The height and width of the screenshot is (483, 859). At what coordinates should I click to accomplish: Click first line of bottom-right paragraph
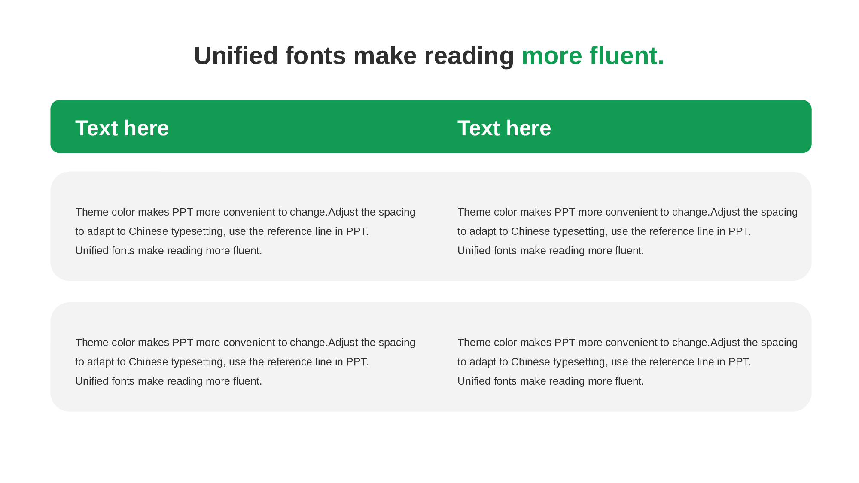pyautogui.click(x=627, y=343)
